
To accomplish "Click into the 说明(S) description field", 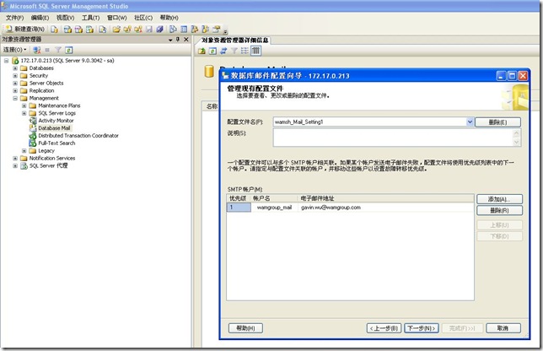I will tap(393, 138).
